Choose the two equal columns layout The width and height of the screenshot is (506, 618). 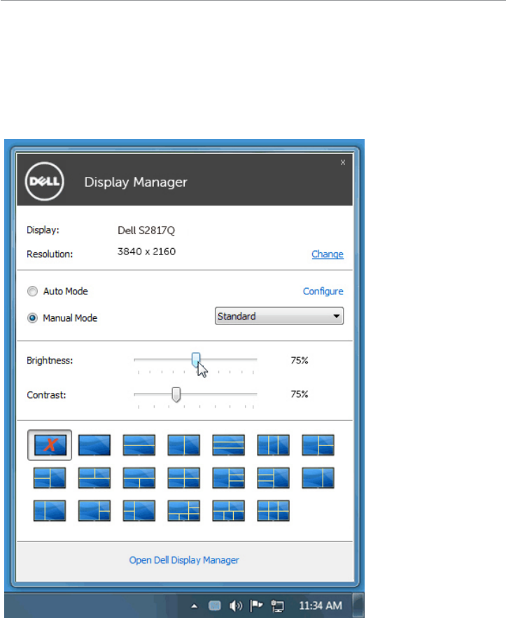pos(183,445)
